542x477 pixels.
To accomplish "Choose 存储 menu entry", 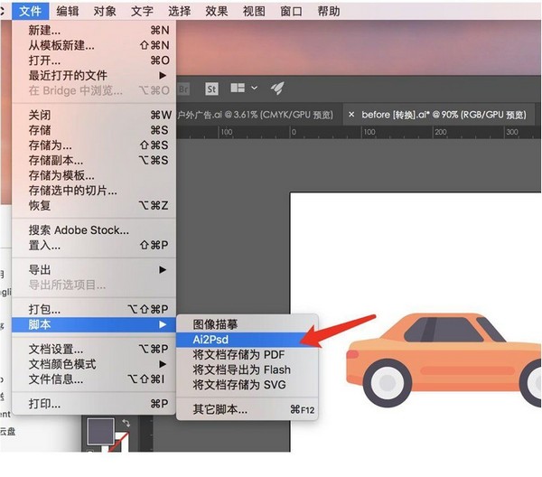I will [94, 130].
